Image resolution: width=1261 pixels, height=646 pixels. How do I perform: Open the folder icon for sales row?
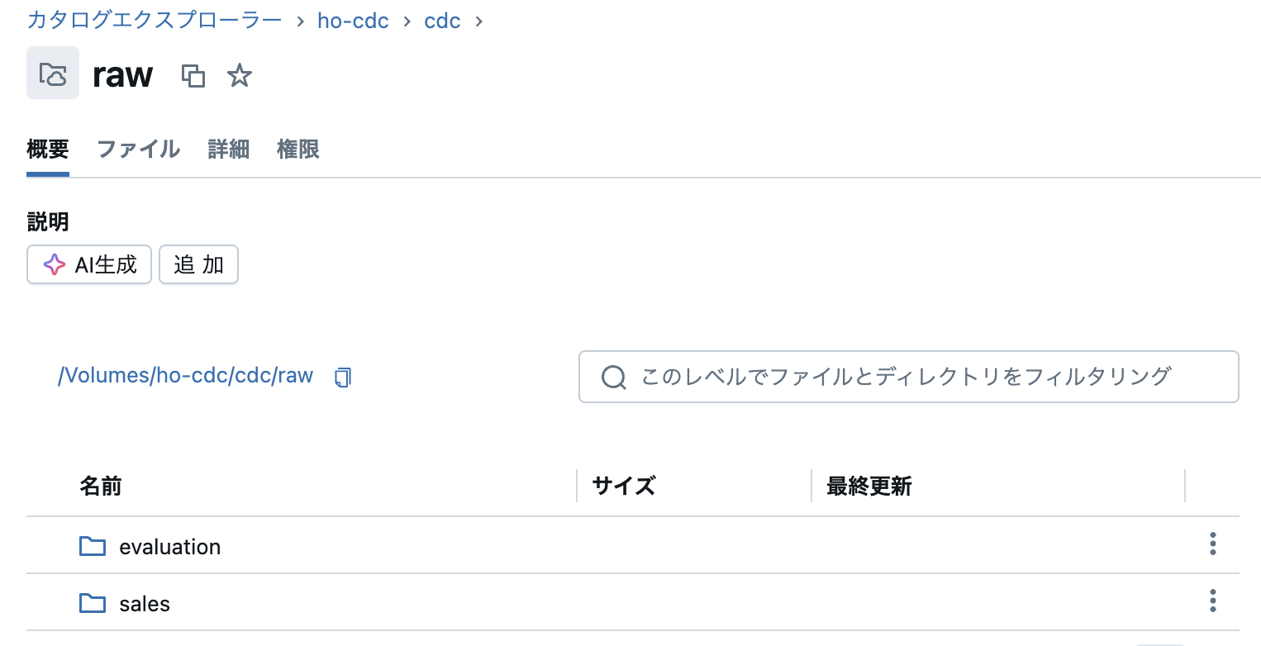click(93, 603)
